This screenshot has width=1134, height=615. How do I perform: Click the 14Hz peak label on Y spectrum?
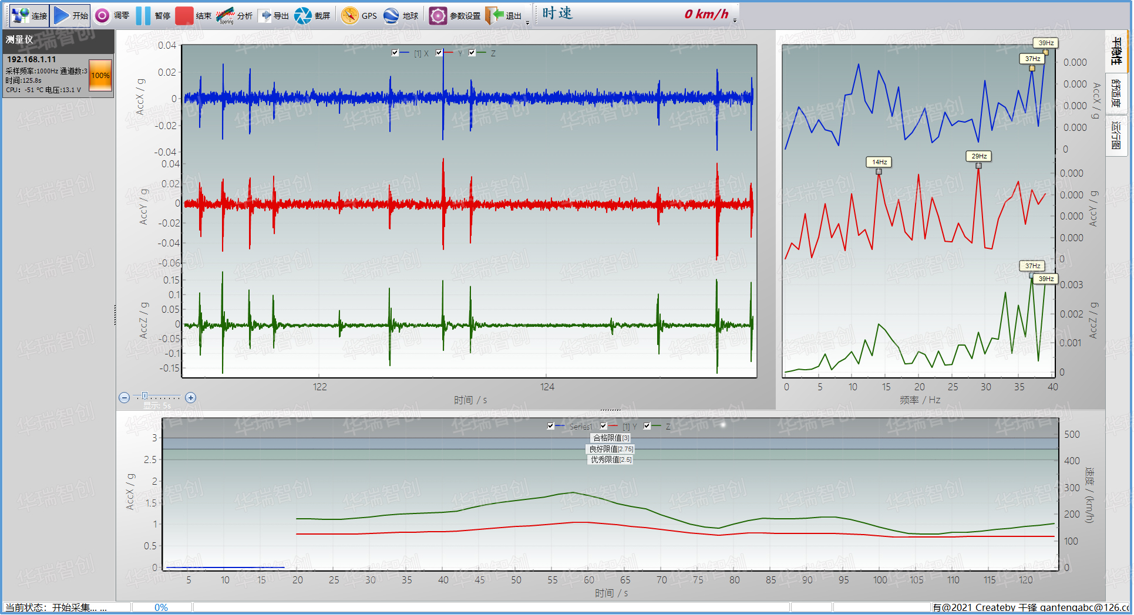point(879,162)
